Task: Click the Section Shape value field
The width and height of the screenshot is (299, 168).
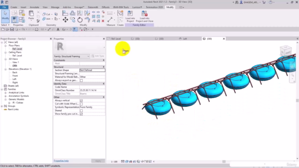Action: [92, 70]
